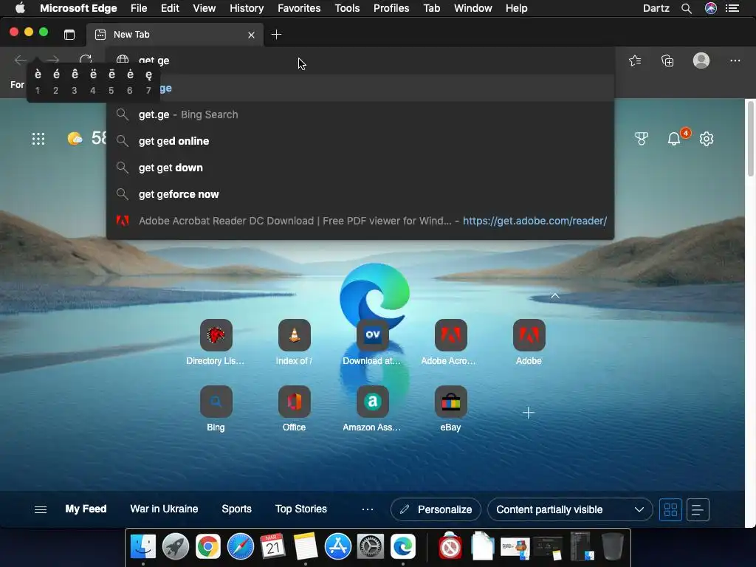Open Control Center list icon in menu bar
The height and width of the screenshot is (567, 756).
point(732,8)
